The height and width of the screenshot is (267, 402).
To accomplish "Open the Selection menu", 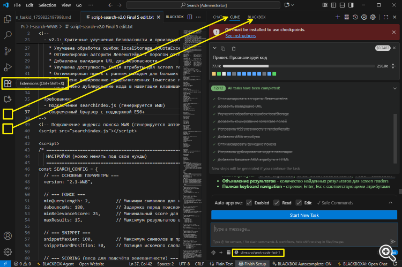I will (x=47, y=5).
